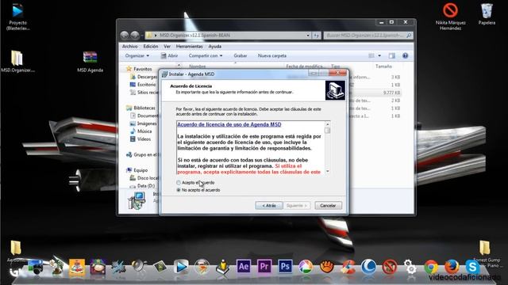Open the Herramientas menu in Explorer
This screenshot has height=285, width=508.
tap(189, 47)
